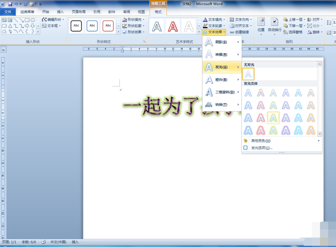336x247 pixels.
Task: Click 文本框 text box button
Action: pos(51,26)
